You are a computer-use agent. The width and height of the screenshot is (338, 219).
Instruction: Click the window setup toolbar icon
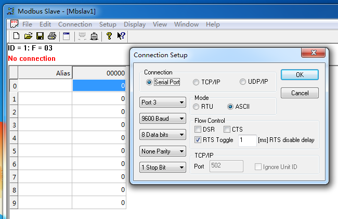(67, 36)
